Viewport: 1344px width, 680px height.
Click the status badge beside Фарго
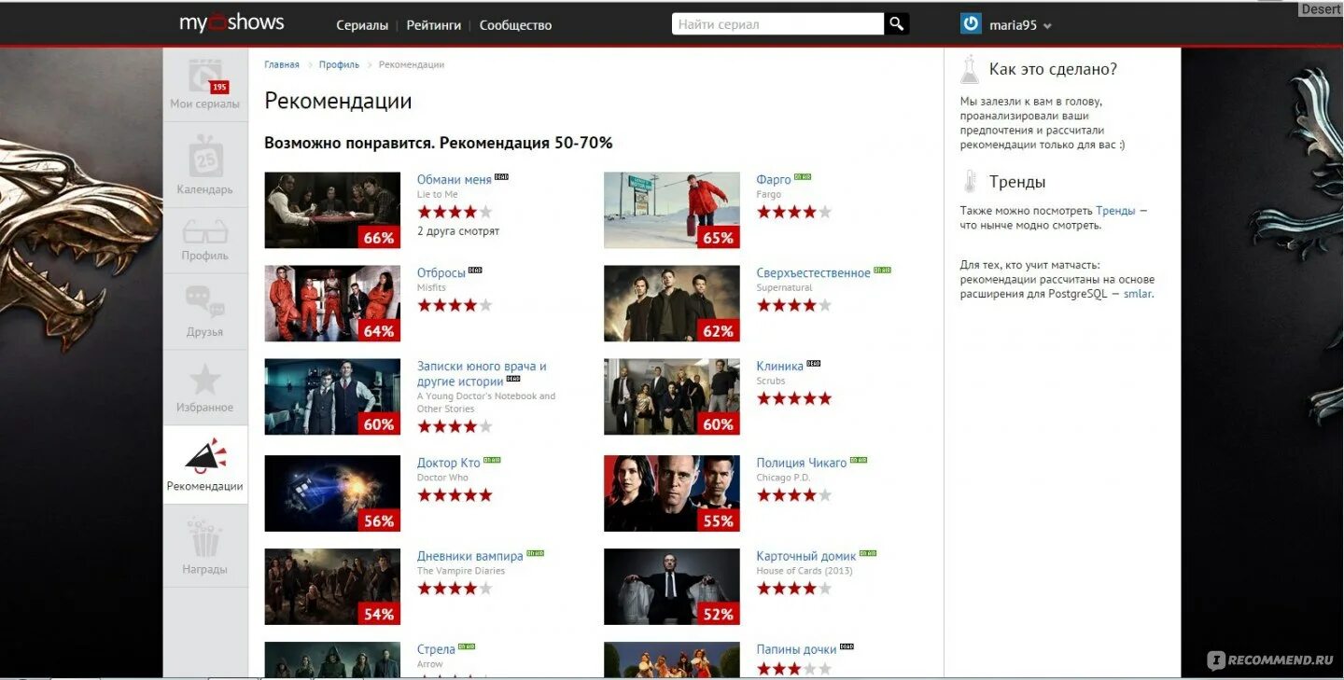coord(803,176)
